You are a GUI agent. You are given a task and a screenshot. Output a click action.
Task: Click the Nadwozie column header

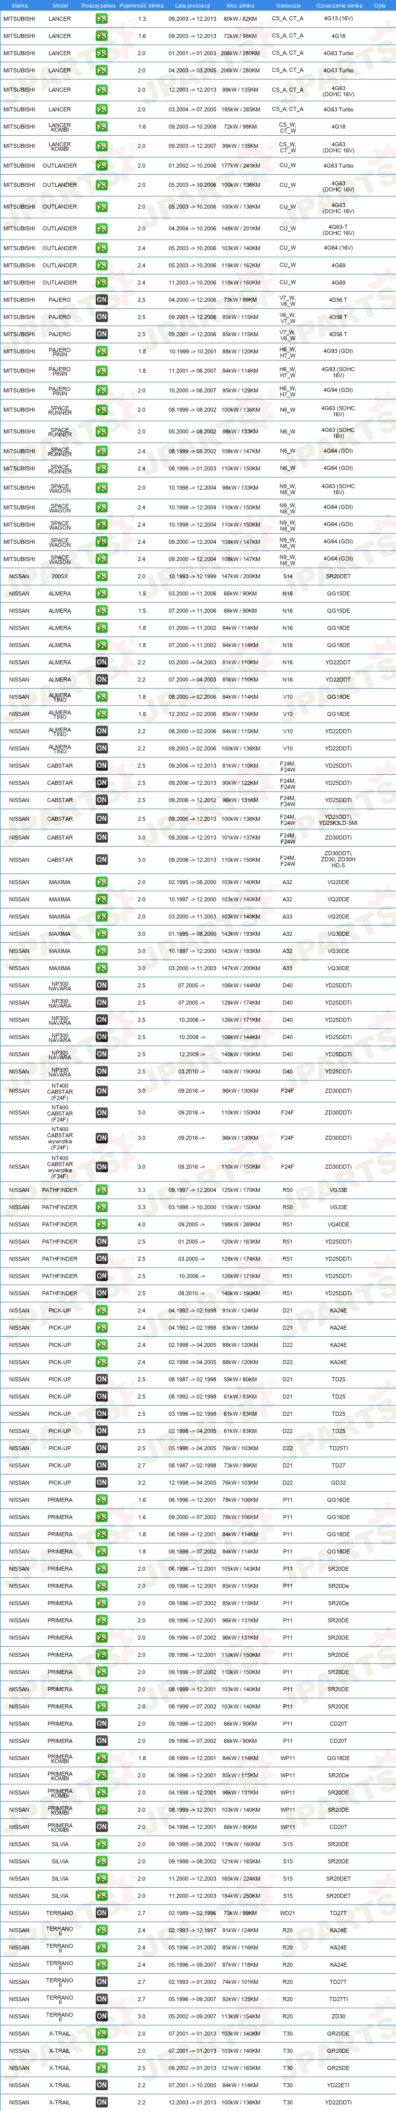click(288, 5)
